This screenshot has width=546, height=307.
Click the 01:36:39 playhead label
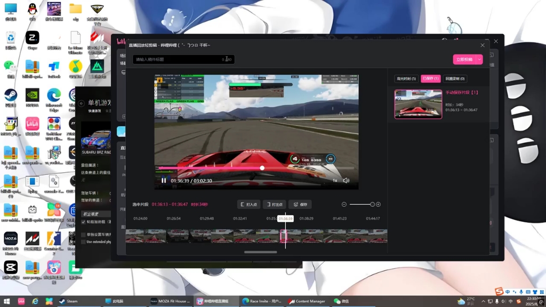(285, 219)
